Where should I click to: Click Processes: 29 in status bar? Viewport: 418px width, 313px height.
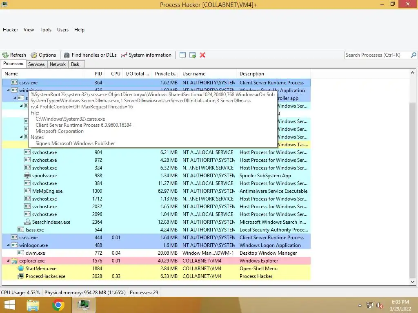pyautogui.click(x=144, y=293)
